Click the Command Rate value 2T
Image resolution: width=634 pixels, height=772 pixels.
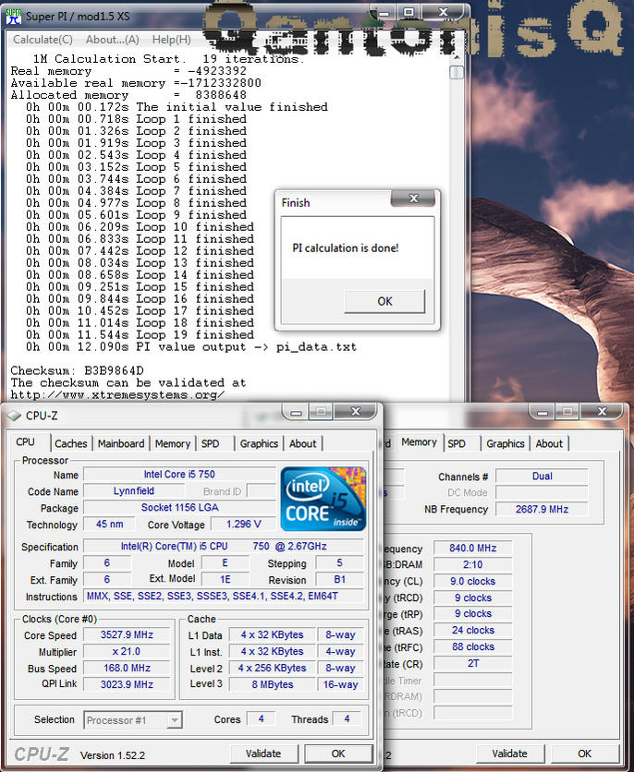tap(473, 664)
